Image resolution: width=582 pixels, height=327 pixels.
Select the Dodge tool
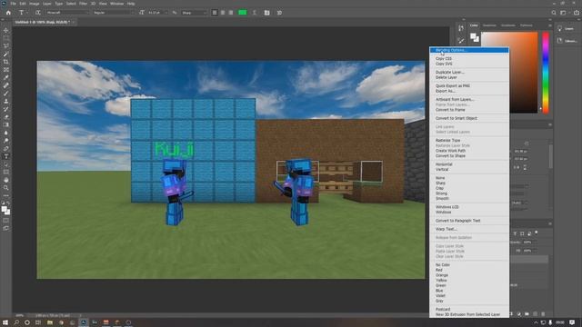pos(6,141)
